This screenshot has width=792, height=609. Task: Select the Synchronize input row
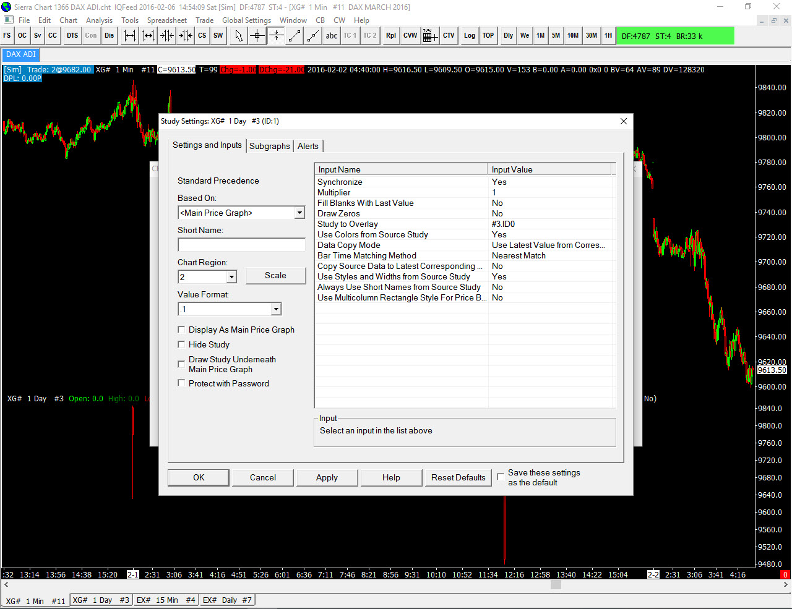coord(465,182)
